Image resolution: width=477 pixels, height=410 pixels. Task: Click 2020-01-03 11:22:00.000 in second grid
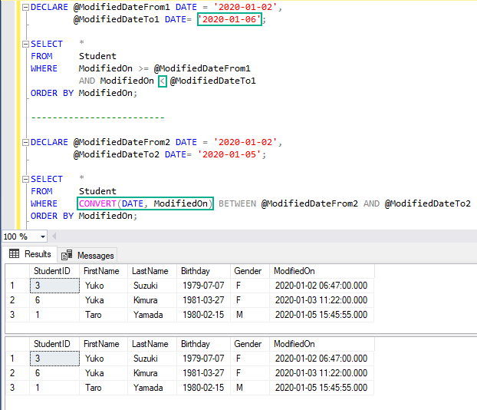[x=322, y=373]
